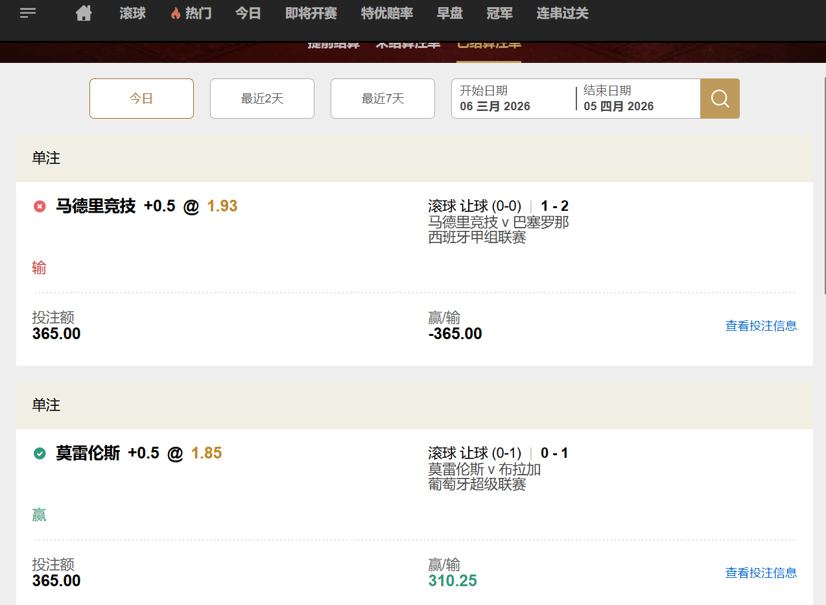Click the fire icon beside 热门

click(175, 14)
